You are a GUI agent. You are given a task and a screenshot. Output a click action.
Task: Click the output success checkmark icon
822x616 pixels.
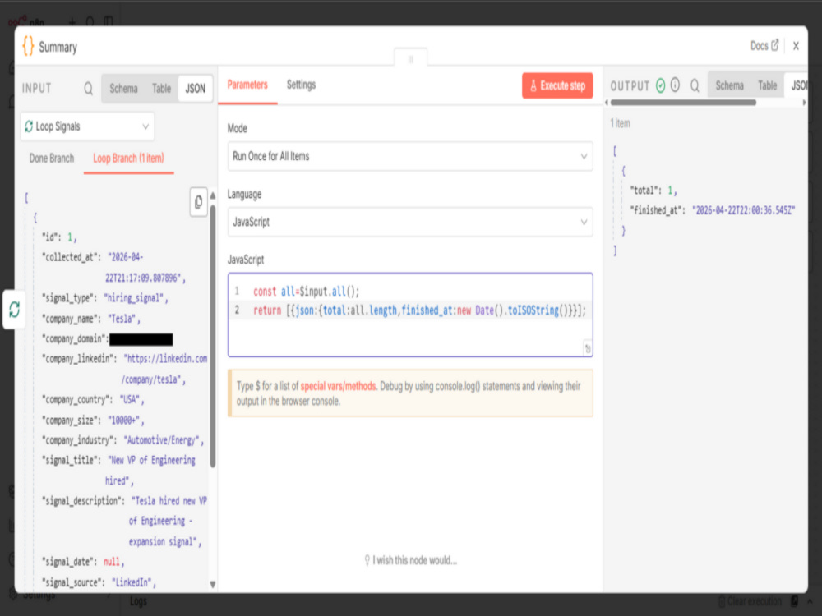[661, 85]
